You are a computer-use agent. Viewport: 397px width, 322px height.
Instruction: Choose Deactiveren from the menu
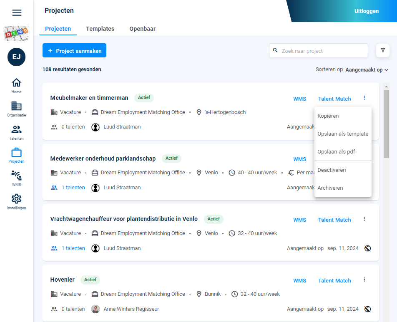[x=343, y=170]
